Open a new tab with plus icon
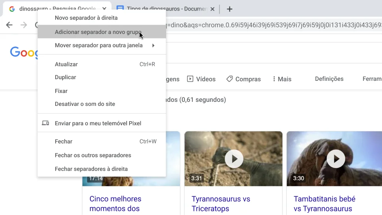 [x=230, y=9]
